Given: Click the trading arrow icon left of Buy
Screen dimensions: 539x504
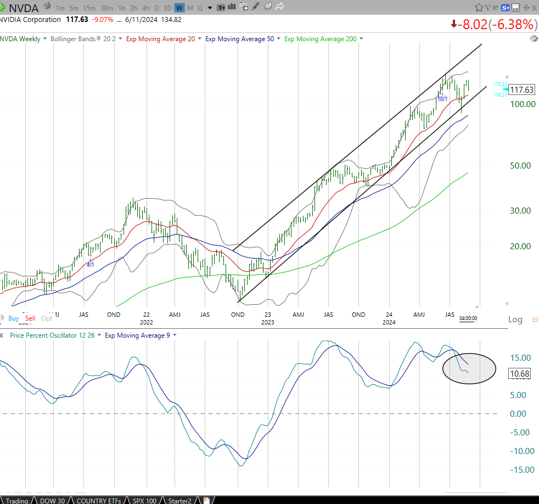Looking at the screenshot, I should click(x=2, y=318).
